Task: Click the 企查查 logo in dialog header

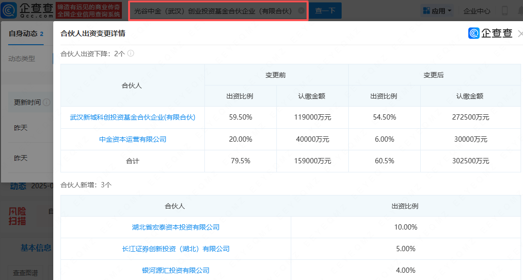Action: [x=490, y=33]
